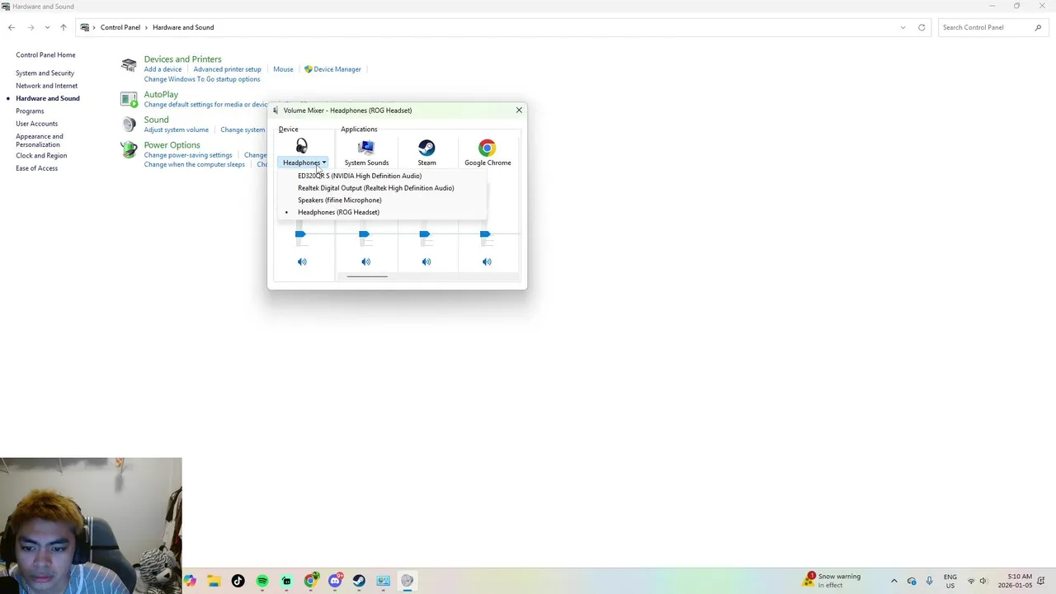The height and width of the screenshot is (594, 1056).
Task: Refresh the Control Panel page
Action: pyautogui.click(x=922, y=27)
